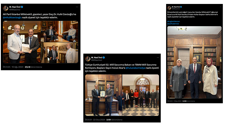Open group photo on checkered floor
This screenshot has width=226, height=127.
point(141,95)
